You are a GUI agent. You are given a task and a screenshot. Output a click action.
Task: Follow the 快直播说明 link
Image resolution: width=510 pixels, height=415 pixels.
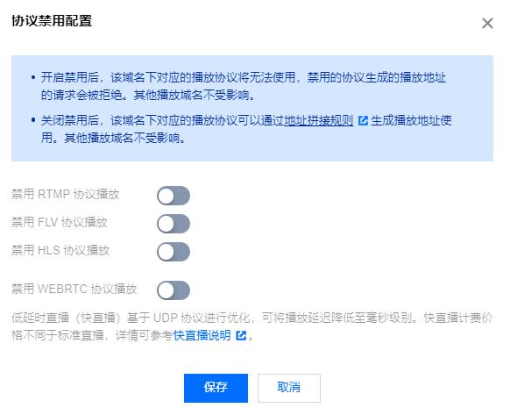click(202, 335)
